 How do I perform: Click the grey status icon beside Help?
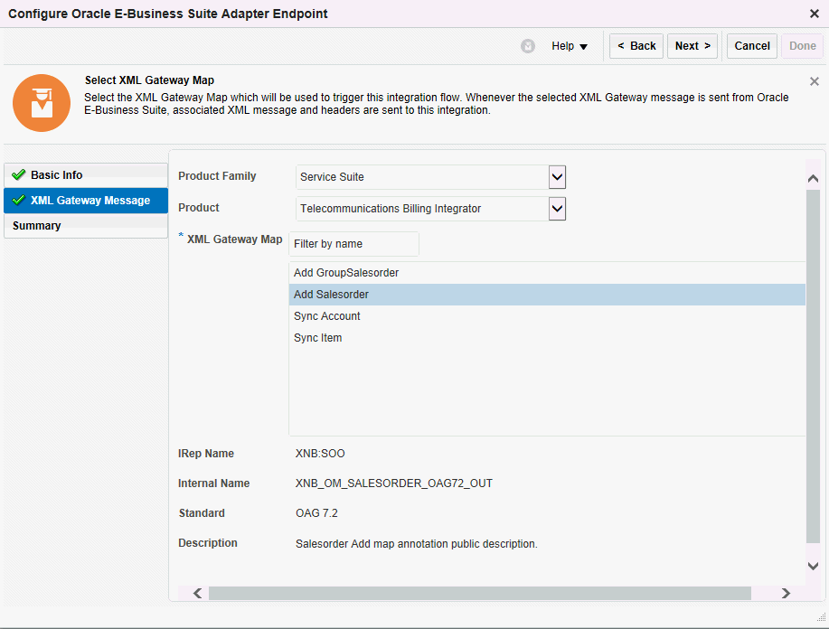coord(528,46)
